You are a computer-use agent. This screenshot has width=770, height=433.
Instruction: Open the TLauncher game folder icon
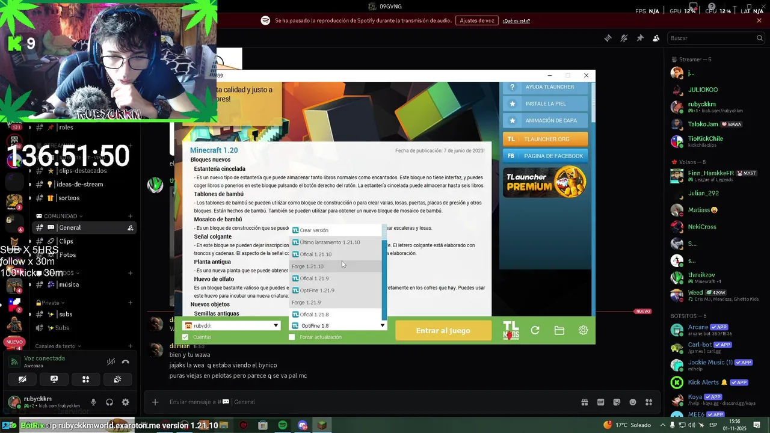pyautogui.click(x=559, y=330)
